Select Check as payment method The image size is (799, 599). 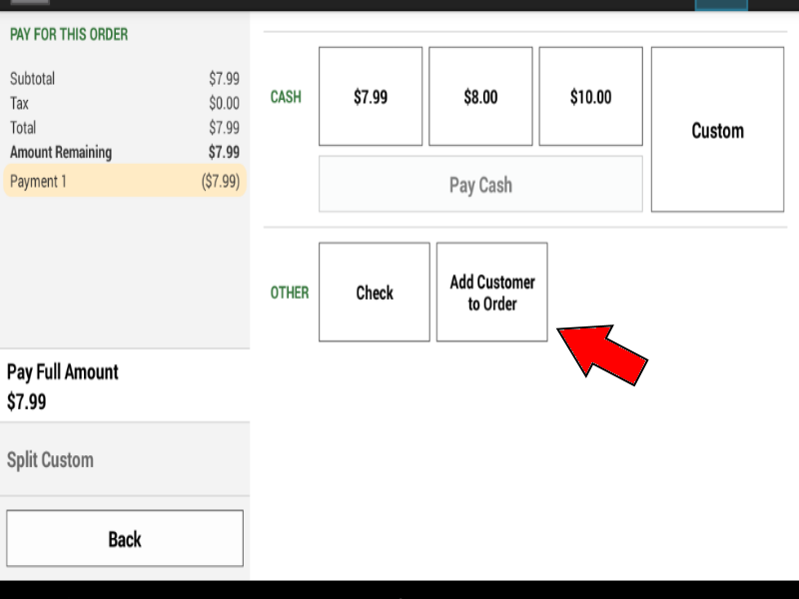point(375,292)
